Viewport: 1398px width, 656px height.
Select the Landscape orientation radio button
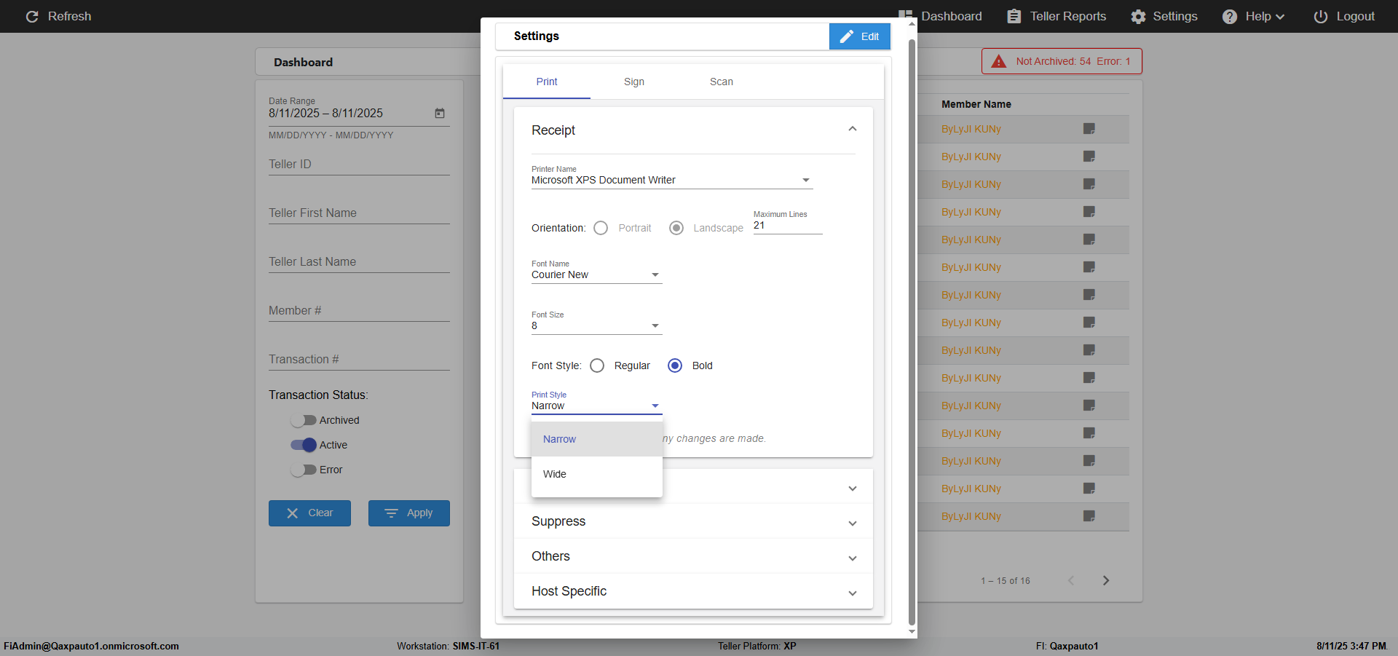[676, 228]
